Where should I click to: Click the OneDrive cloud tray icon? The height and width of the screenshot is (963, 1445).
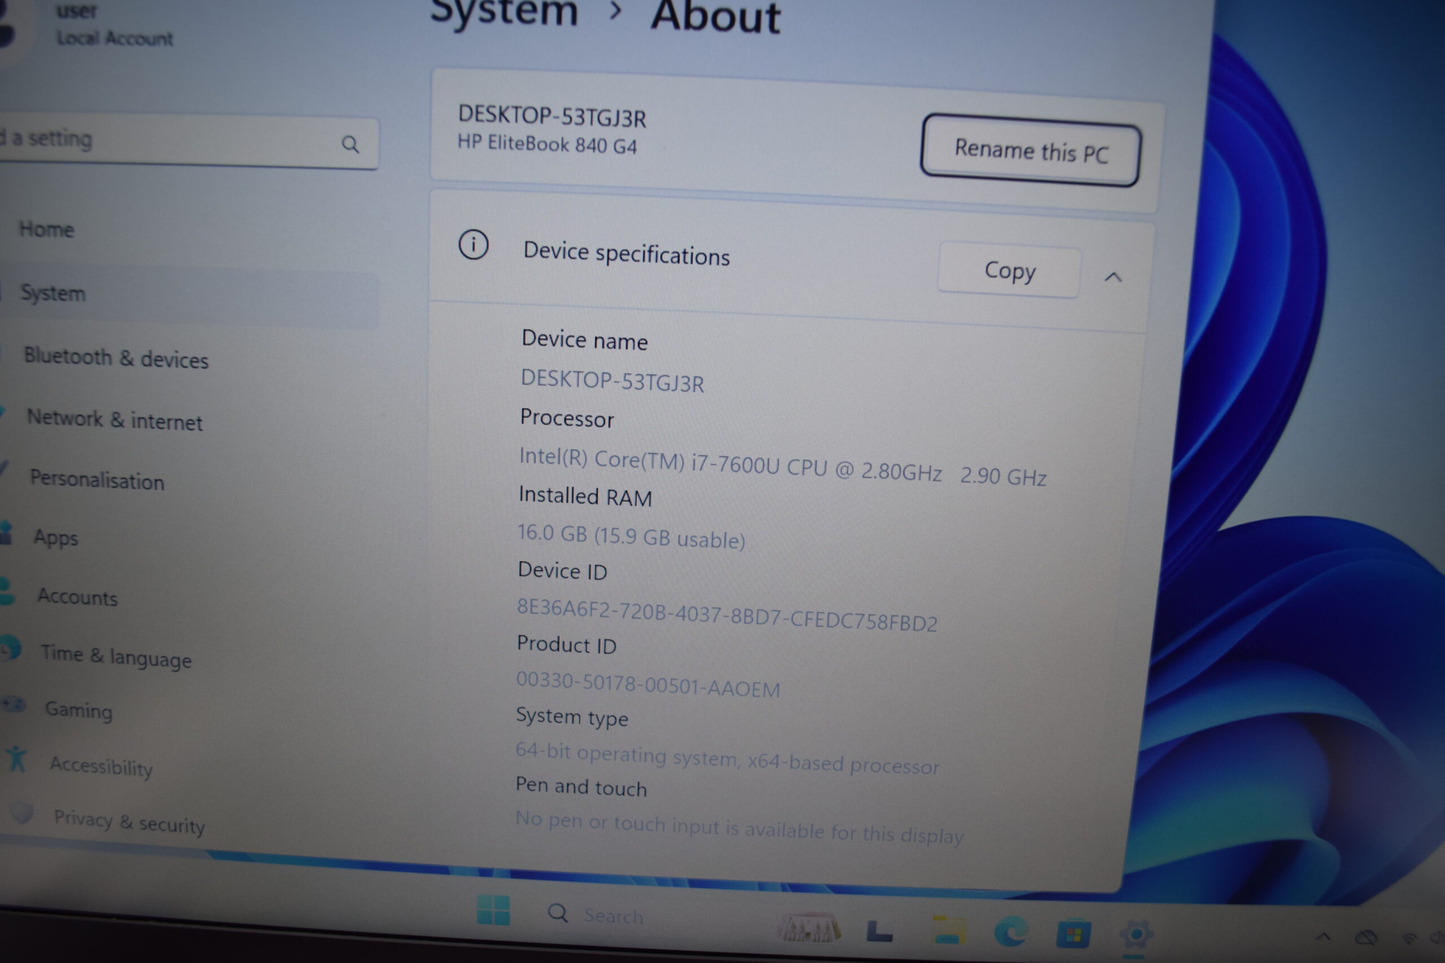tap(1366, 938)
